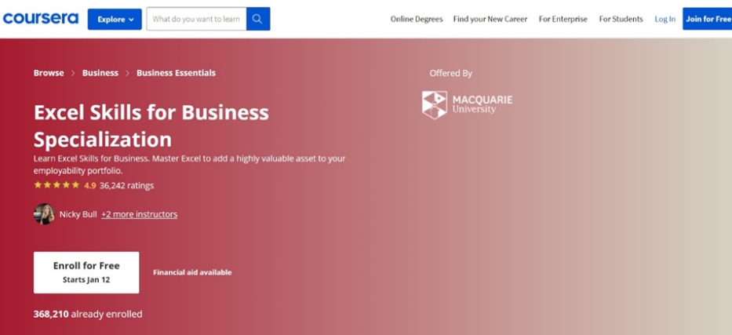The height and width of the screenshot is (335, 732).
Task: Click the yellow star rating icons
Action: 56,186
